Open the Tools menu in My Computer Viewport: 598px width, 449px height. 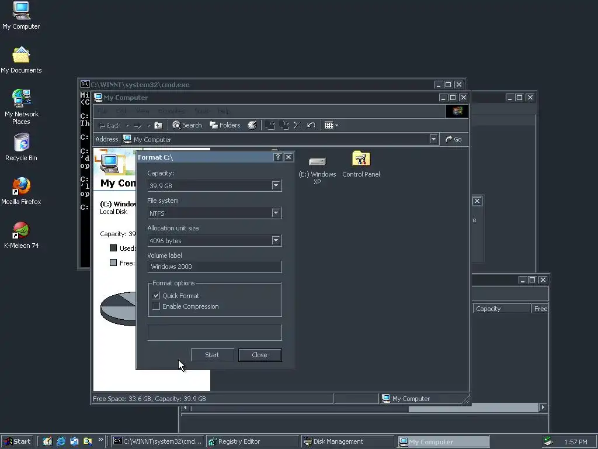coord(201,111)
